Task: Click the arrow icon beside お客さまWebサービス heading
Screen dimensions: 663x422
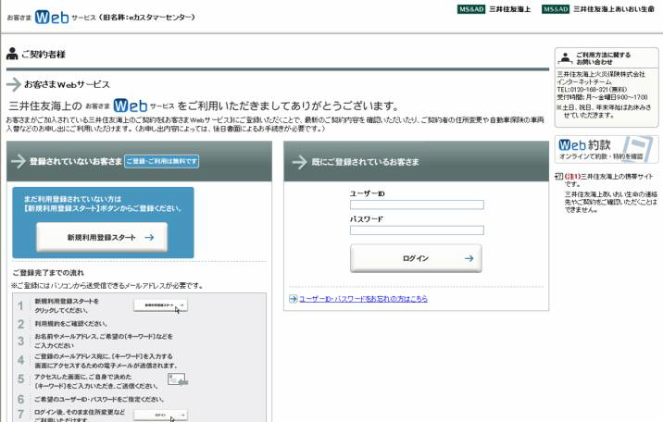Action: 14,84
